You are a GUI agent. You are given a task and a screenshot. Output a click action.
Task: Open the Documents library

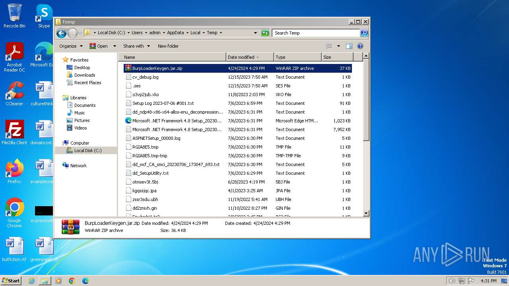tap(85, 105)
